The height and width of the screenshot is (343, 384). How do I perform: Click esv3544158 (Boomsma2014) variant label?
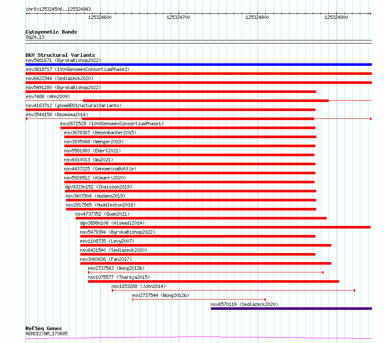57,114
